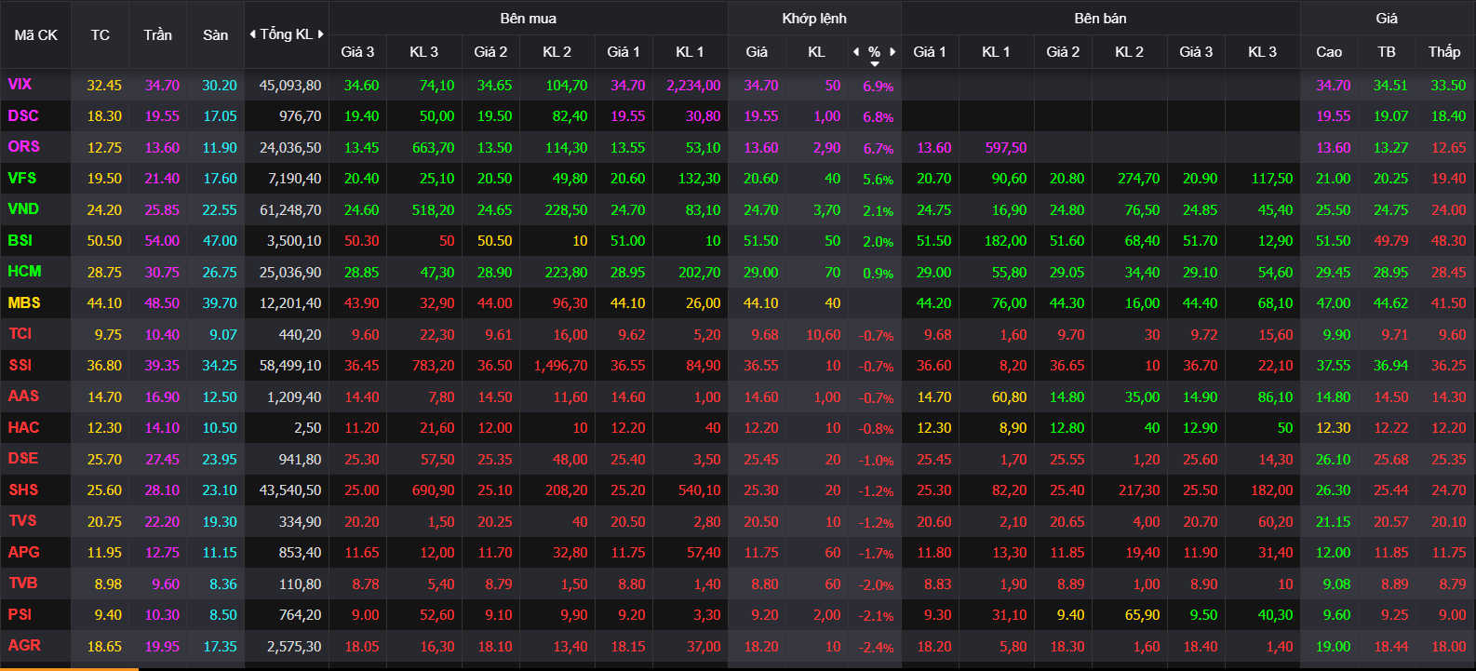Click HCM floor price 26.75

coord(220,273)
